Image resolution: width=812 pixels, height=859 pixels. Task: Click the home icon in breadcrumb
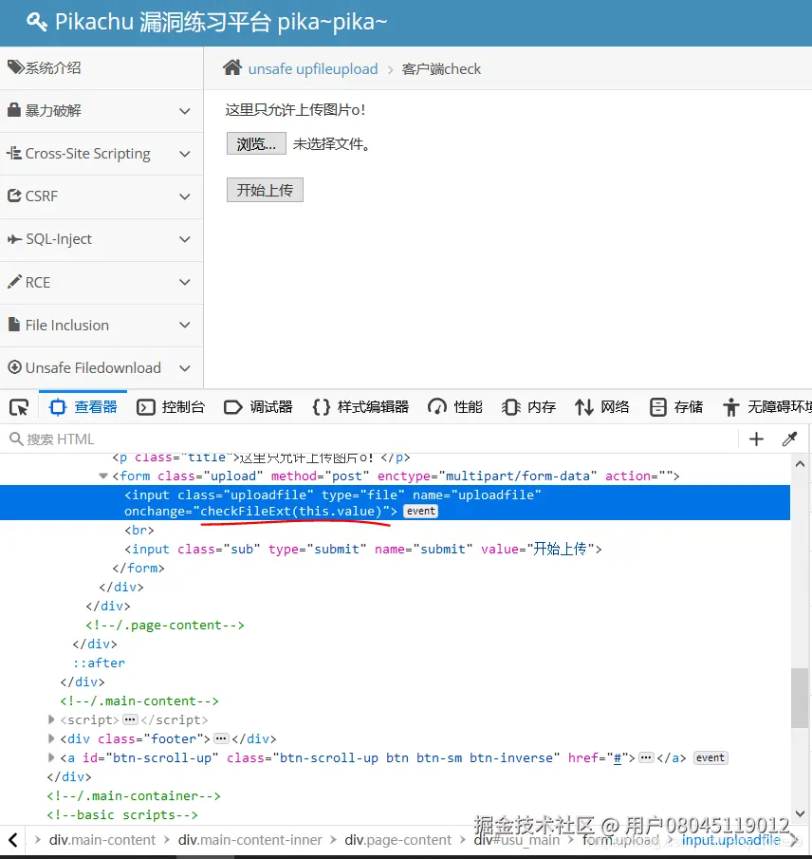point(232,68)
